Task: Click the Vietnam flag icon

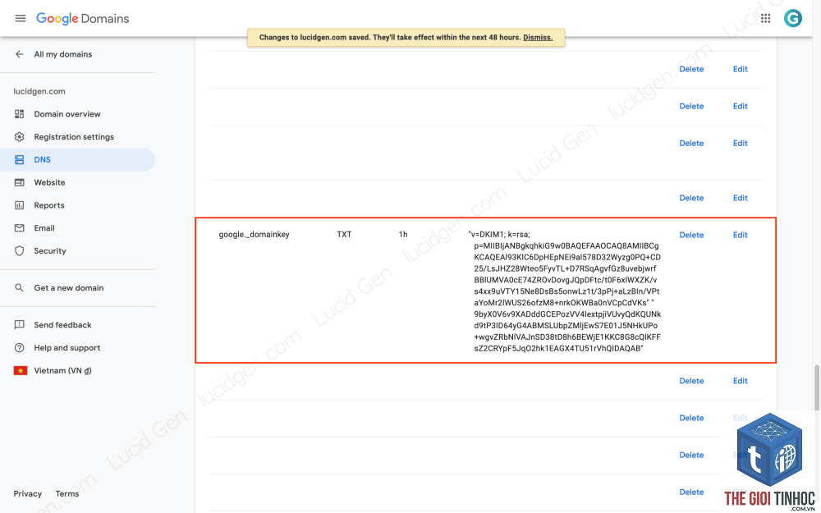Action: pyautogui.click(x=21, y=371)
